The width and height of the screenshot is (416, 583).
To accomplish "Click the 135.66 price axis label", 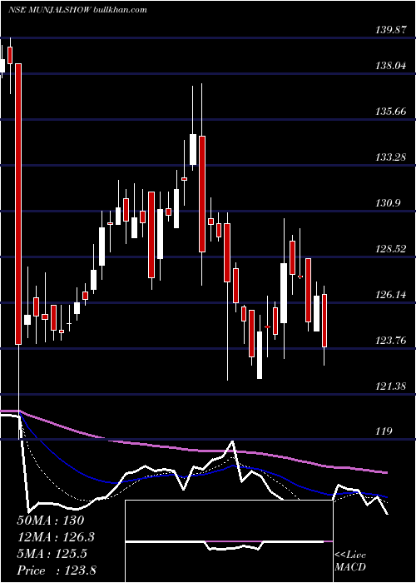I will (390, 111).
